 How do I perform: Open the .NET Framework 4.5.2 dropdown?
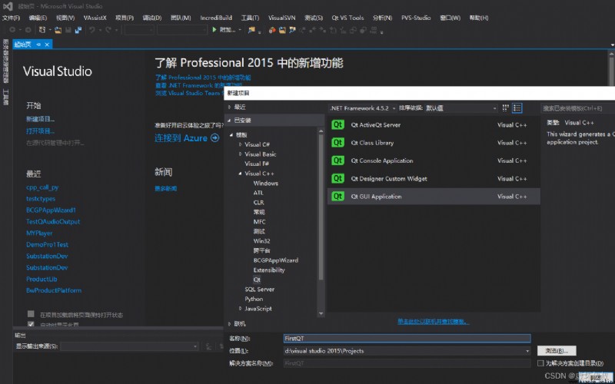[x=362, y=108]
